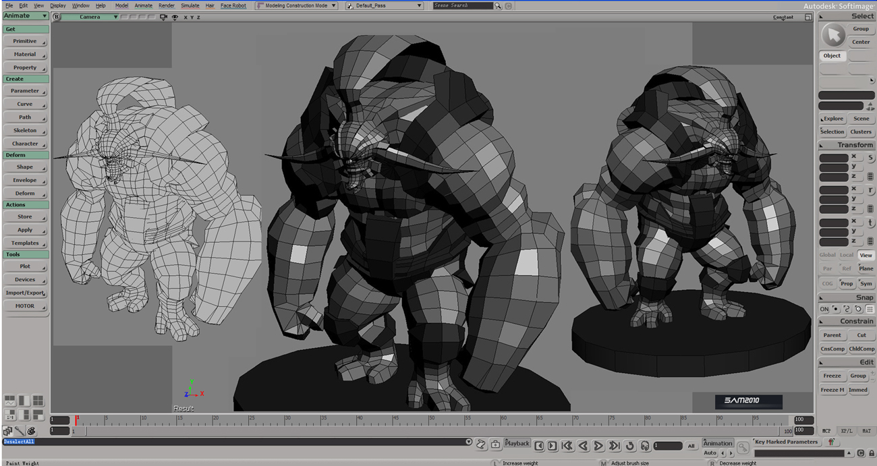
Task: Click the red marker icon beside Key Marked Parameters
Action: 831,442
